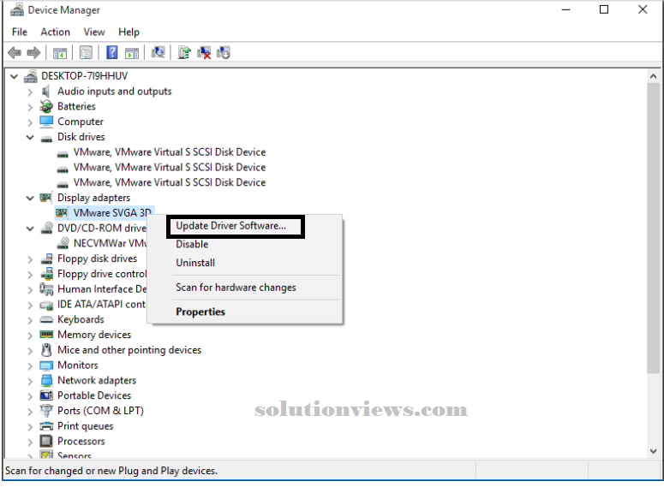664x487 pixels.
Task: Click the Device Manager title bar icon
Action: [x=17, y=9]
